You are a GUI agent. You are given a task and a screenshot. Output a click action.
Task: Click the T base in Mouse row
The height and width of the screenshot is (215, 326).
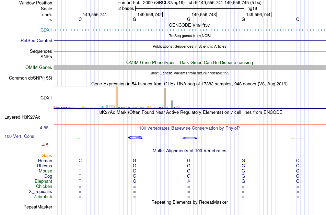[80, 171]
